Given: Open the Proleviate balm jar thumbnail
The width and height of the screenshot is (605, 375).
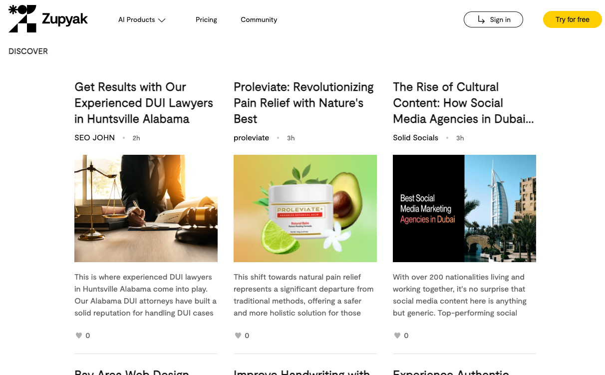Looking at the screenshot, I should (305, 208).
